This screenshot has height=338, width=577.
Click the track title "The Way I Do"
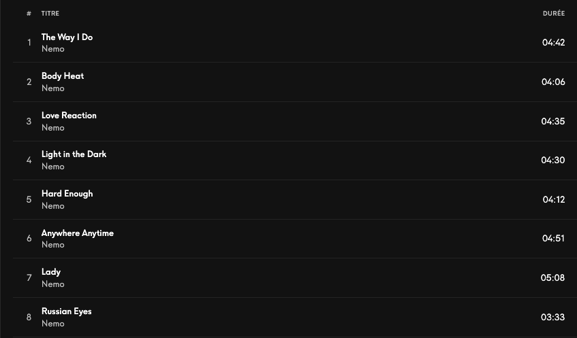[67, 37]
